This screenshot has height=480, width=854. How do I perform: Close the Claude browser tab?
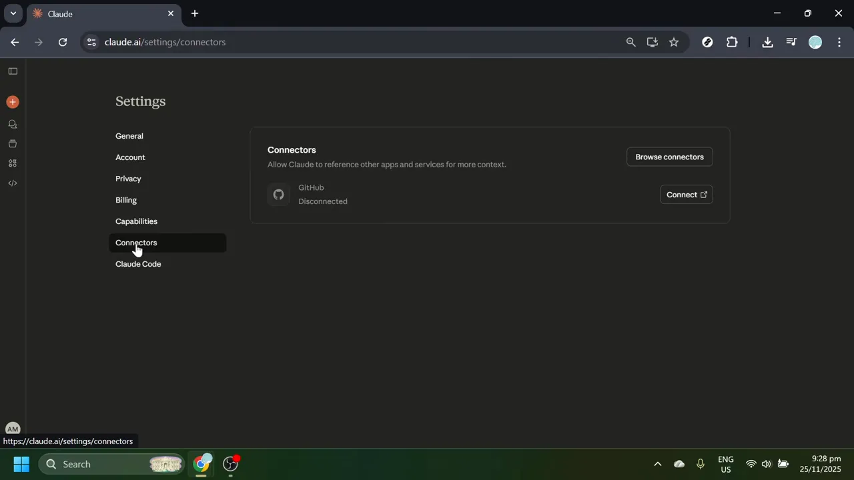[x=171, y=13]
